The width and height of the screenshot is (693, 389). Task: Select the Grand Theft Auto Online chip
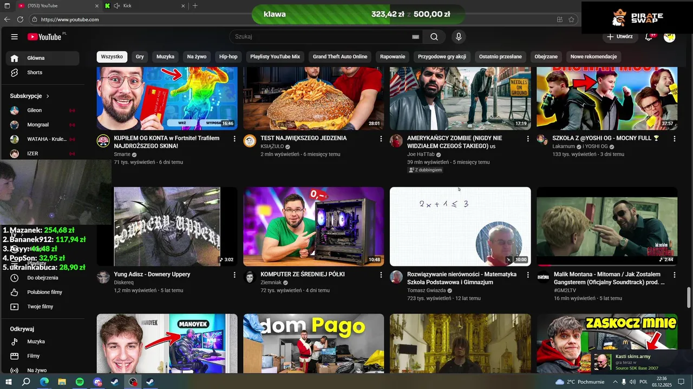pos(340,57)
